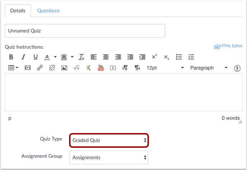The height and width of the screenshot is (170, 247).
Task: Insert a bulleted list
Action: 179,57
